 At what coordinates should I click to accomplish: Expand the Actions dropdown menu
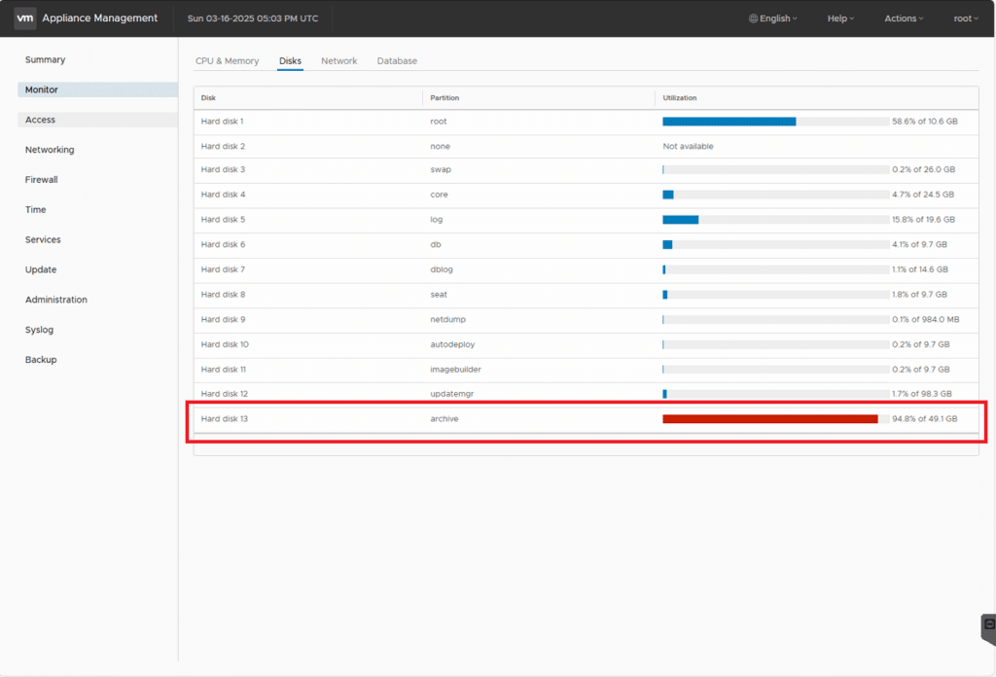point(904,18)
